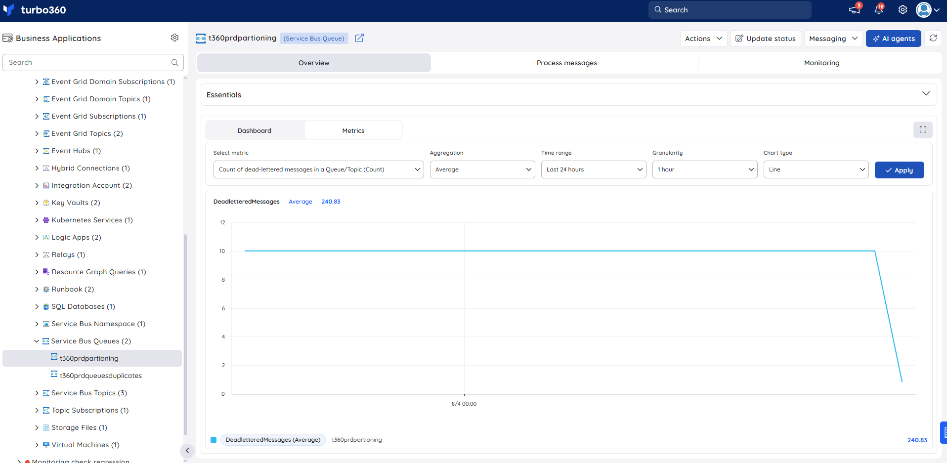Image resolution: width=947 pixels, height=463 pixels.
Task: Click the 240.83 average value in chart header
Action: tap(331, 202)
